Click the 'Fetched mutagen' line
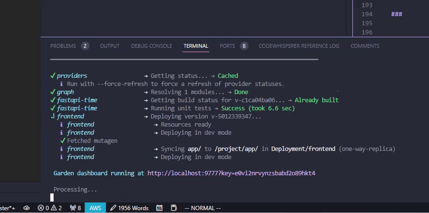 click(89, 140)
